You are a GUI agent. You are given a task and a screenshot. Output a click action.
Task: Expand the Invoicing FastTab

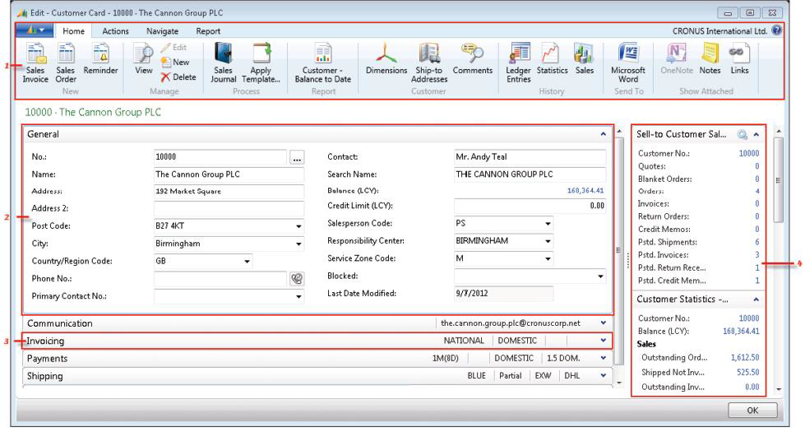click(x=604, y=341)
